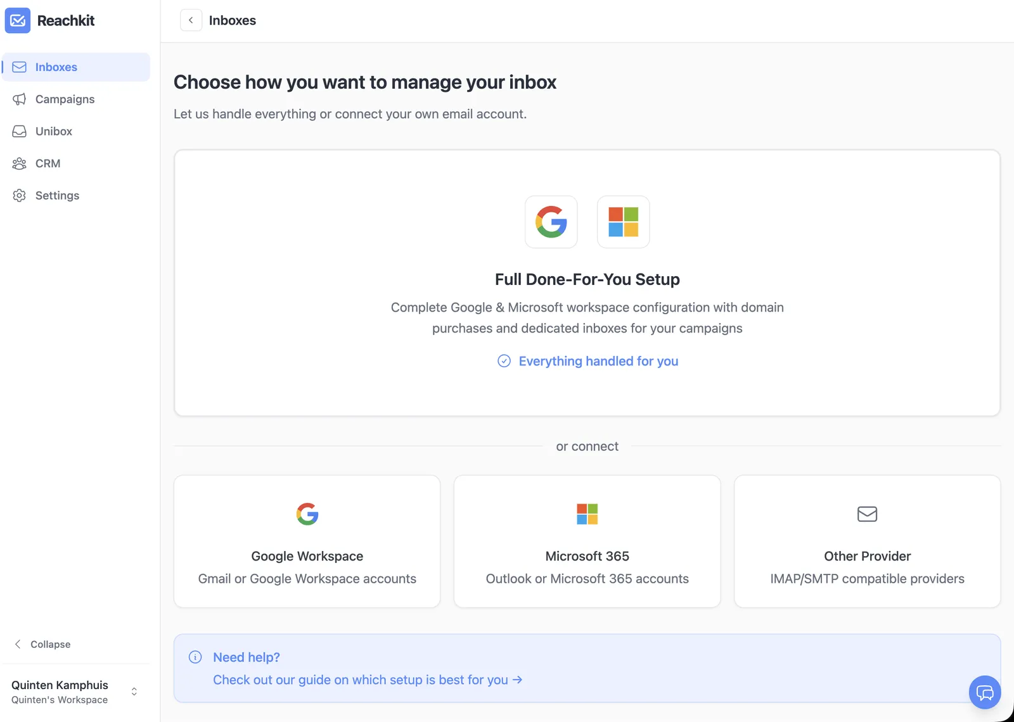The width and height of the screenshot is (1014, 722).
Task: Click Everything handled for you text
Action: pyautogui.click(x=598, y=361)
